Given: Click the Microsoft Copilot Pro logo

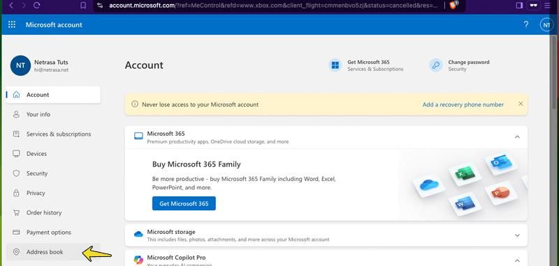Looking at the screenshot, I should [138, 260].
